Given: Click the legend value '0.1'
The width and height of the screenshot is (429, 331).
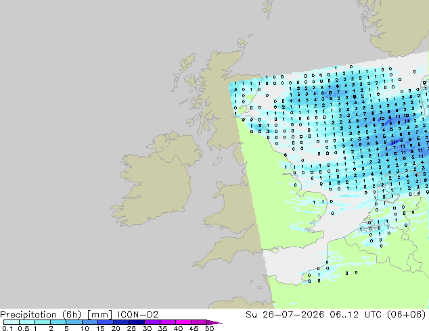Looking at the screenshot, I should click(x=7, y=328).
